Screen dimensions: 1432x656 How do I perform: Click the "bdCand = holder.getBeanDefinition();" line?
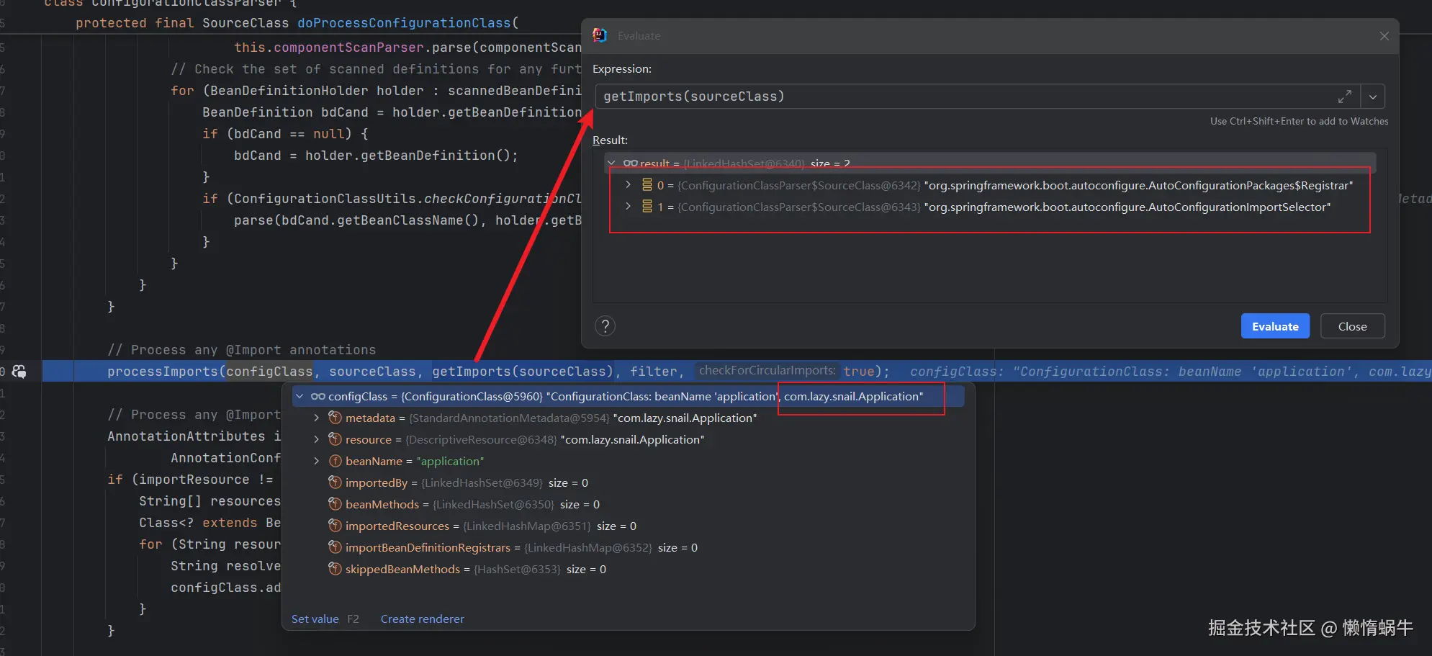[x=376, y=156]
